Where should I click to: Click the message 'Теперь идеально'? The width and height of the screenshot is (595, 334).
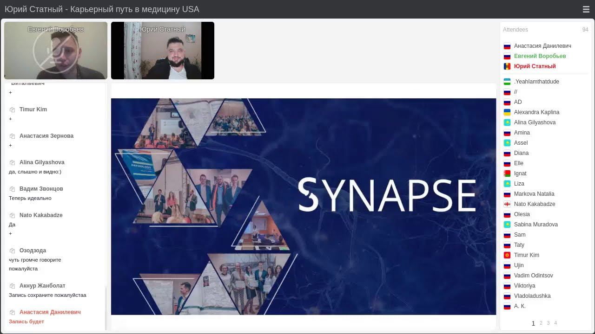[30, 198]
